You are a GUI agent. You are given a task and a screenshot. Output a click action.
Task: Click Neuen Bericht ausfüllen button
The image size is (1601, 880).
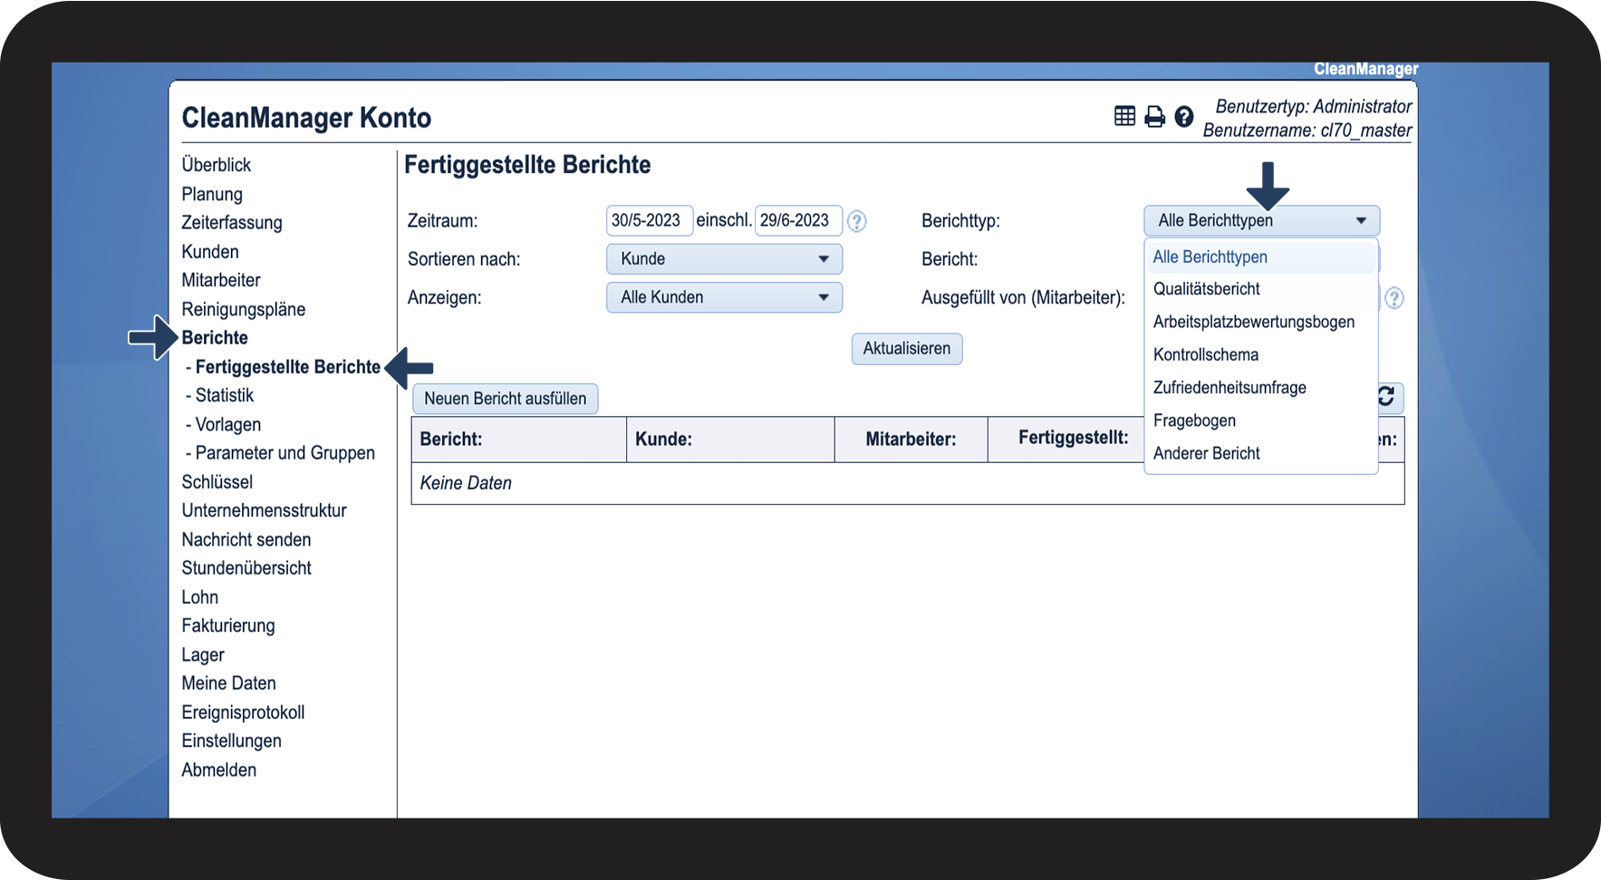[505, 399]
